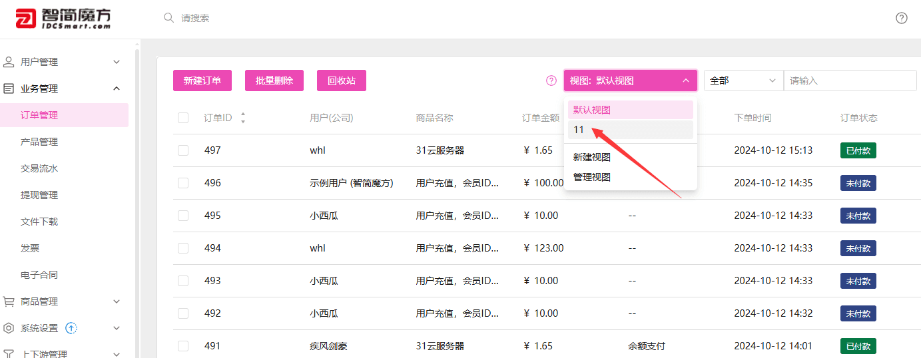
Task: Check the box for order 492
Action: (x=183, y=313)
